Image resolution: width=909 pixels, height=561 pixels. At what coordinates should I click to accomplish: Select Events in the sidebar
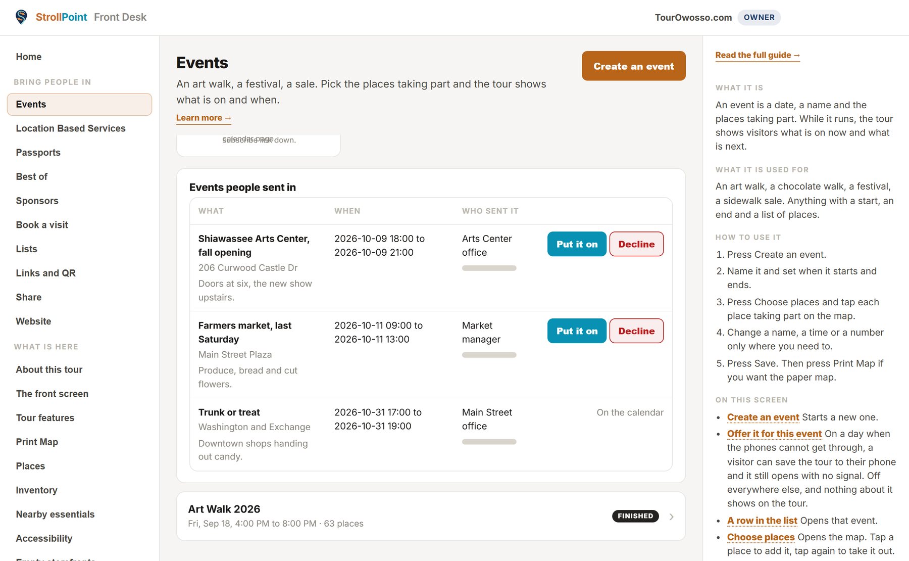[79, 104]
